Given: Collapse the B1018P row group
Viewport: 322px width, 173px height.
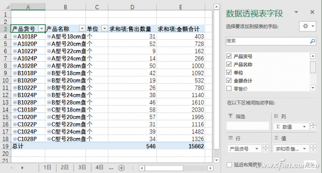Looking at the screenshot, I should pos(15,73).
